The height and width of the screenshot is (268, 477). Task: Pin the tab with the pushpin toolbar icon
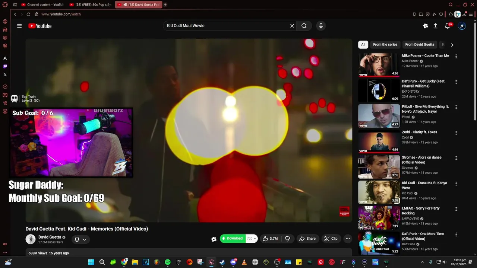click(414, 14)
